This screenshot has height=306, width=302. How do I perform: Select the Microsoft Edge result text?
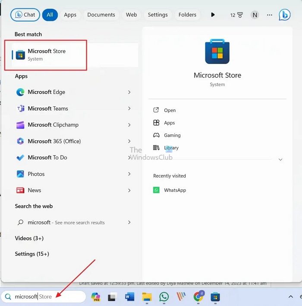click(47, 92)
